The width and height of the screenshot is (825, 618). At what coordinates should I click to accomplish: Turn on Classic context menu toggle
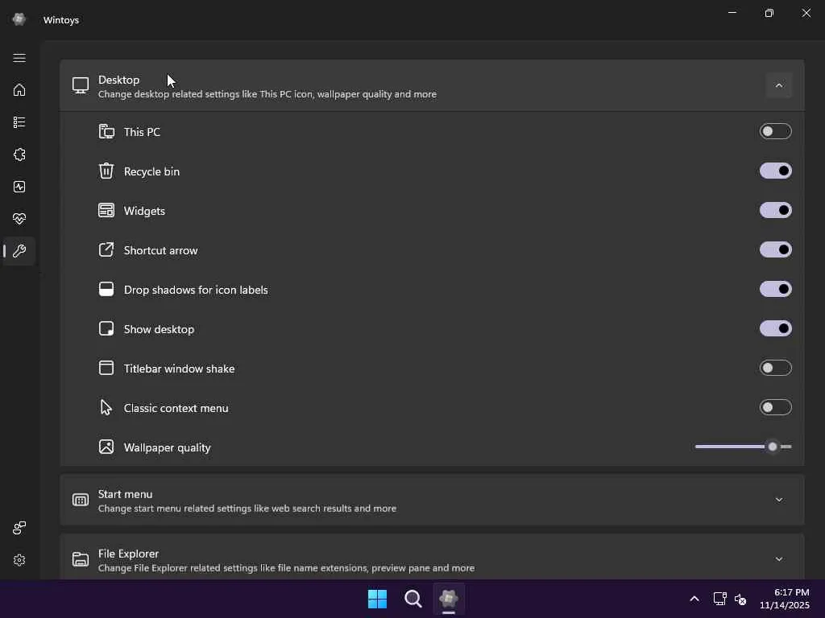pyautogui.click(x=776, y=407)
